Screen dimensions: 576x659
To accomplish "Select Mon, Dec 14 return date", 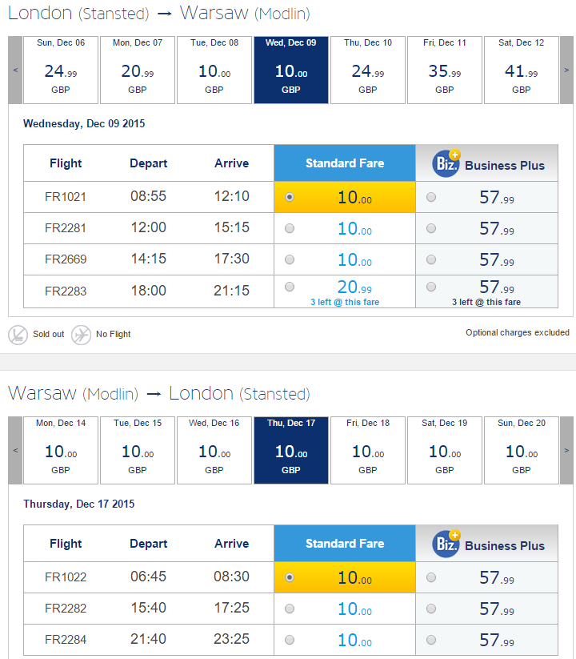I will 61,450.
